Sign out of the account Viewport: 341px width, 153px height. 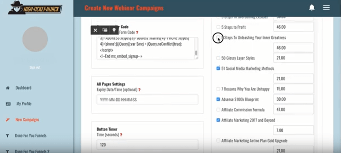pyautogui.click(x=35, y=68)
